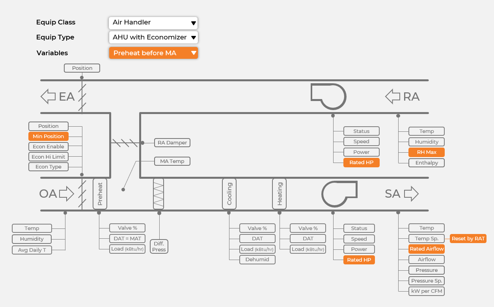Open the Variables dropdown

pos(153,52)
